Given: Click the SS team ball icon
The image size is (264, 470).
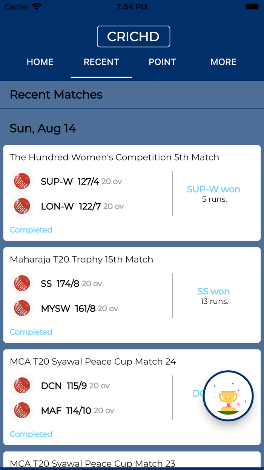Looking at the screenshot, I should pyautogui.click(x=21, y=283).
